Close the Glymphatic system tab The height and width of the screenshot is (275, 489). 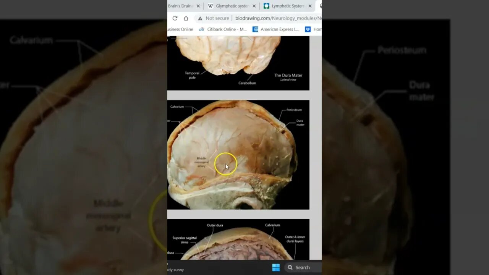click(254, 6)
